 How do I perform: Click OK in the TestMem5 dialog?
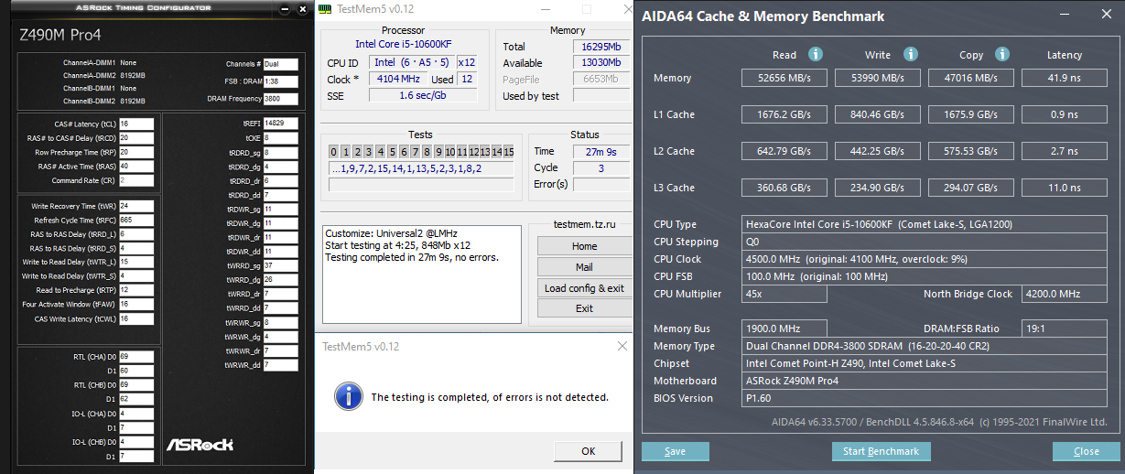tap(589, 450)
